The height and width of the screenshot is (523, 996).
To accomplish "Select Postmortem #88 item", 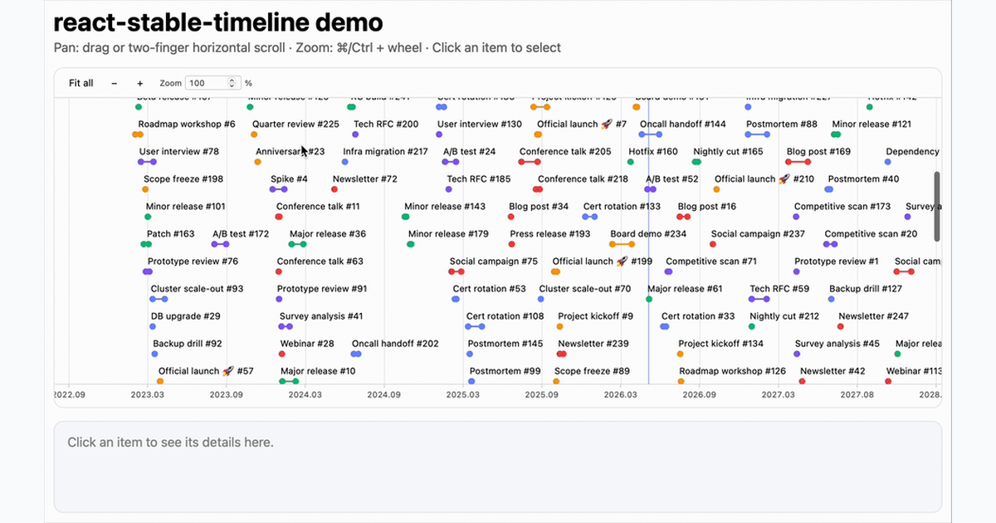I will [782, 124].
